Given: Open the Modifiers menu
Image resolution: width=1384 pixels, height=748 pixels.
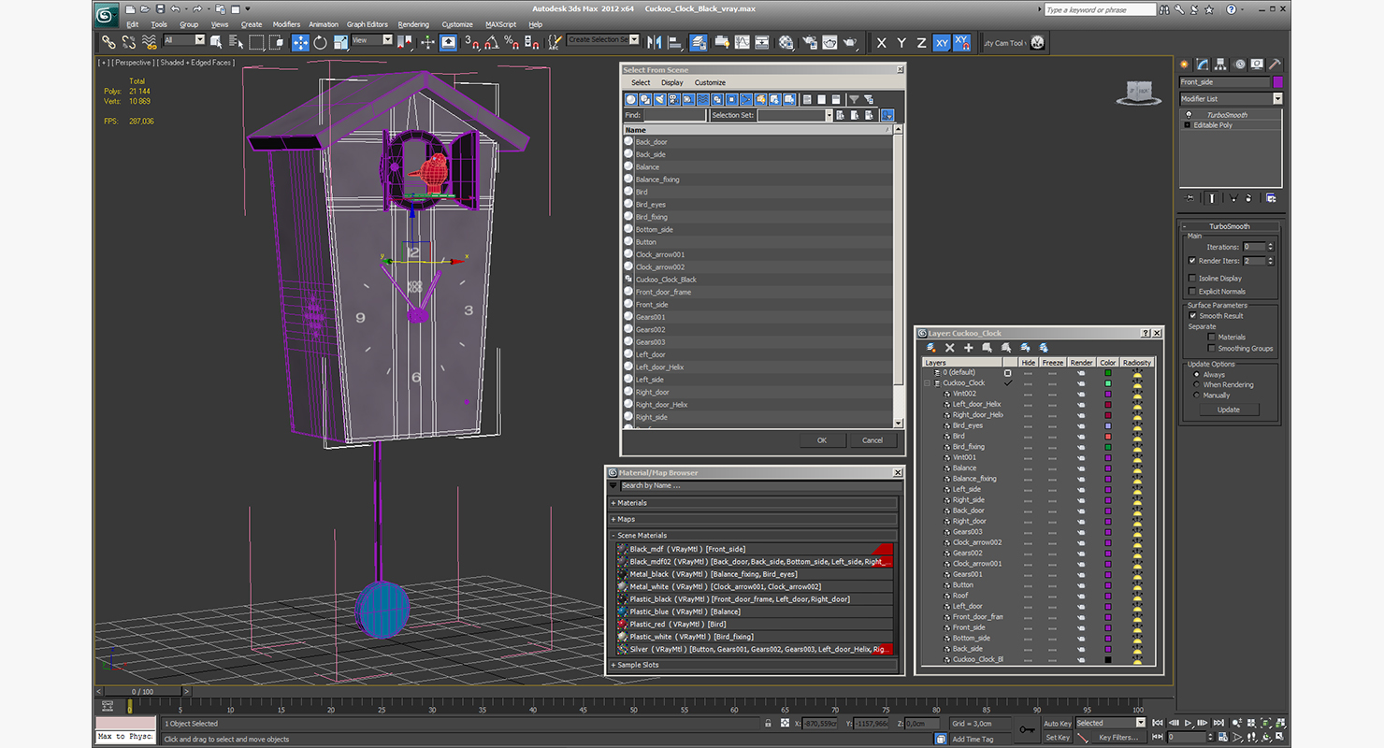Looking at the screenshot, I should coord(286,24).
